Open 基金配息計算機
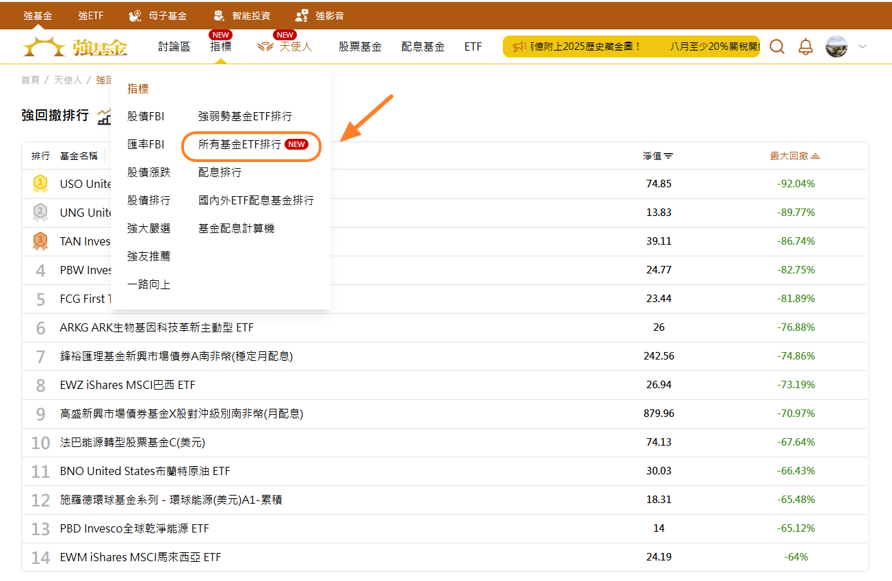This screenshot has height=581, width=892. [236, 228]
